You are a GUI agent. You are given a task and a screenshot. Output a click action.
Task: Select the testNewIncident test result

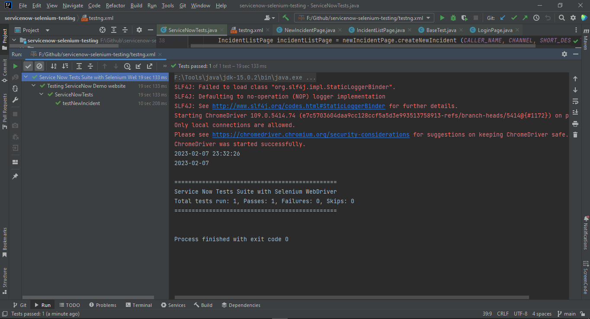81,103
